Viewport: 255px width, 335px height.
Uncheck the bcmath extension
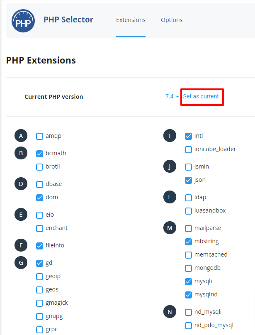pyautogui.click(x=39, y=154)
